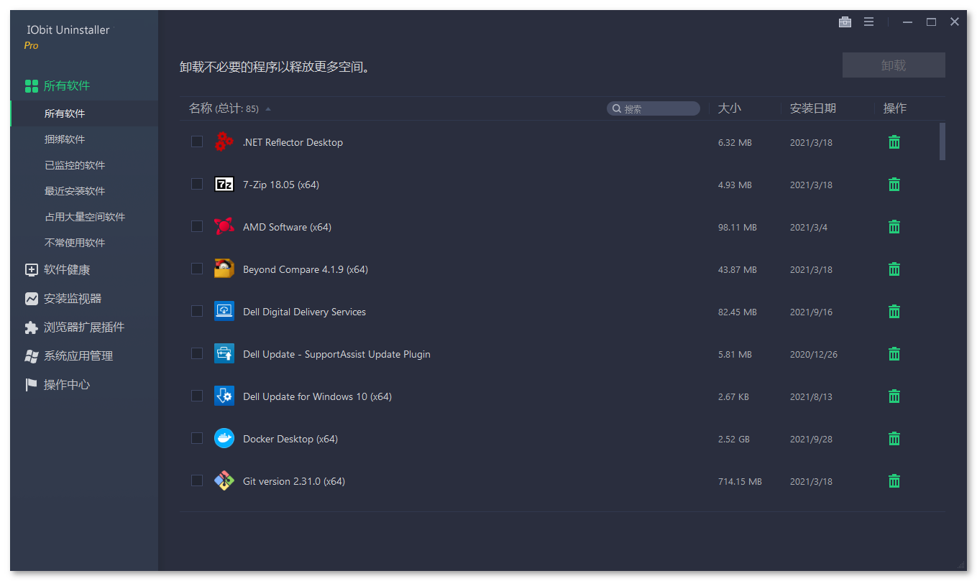This screenshot has height=581, width=977.
Task: Tick the AMD Software checkbox
Action: [197, 226]
